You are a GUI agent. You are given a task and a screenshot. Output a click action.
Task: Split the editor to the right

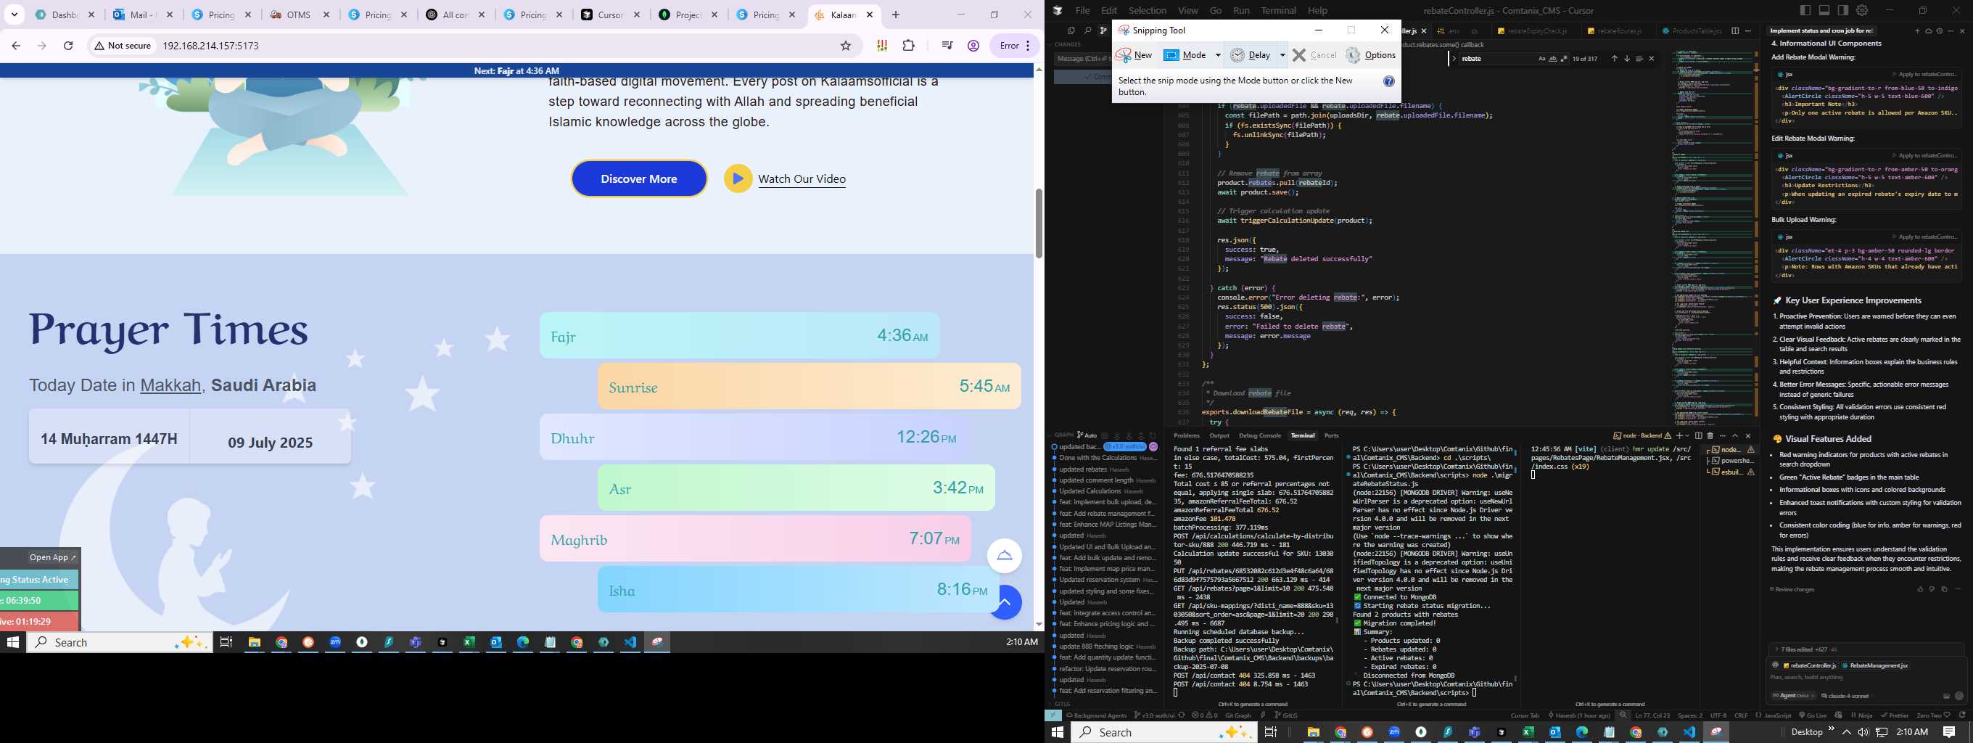1735,31
